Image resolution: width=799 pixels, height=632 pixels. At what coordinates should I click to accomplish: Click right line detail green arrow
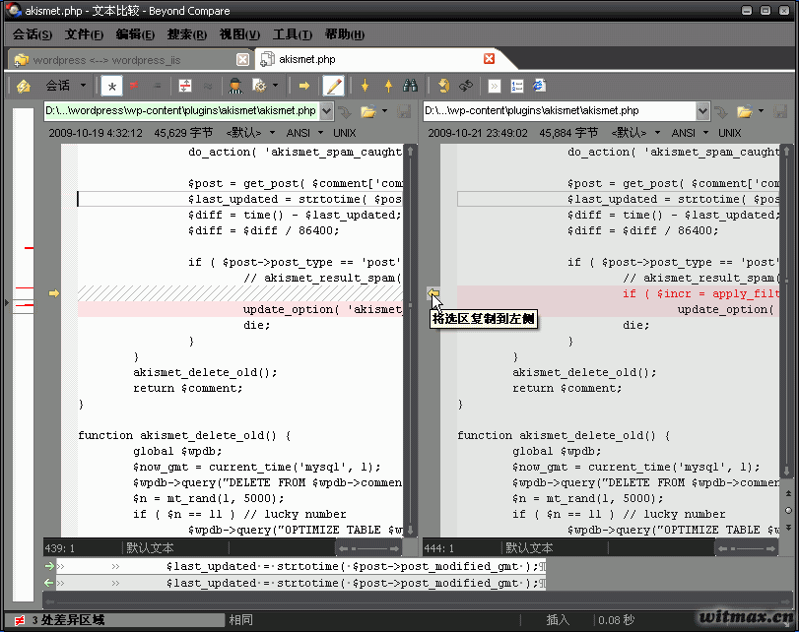coord(49,583)
